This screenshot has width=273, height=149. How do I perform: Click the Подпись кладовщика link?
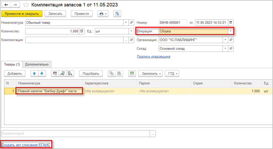[153, 56]
